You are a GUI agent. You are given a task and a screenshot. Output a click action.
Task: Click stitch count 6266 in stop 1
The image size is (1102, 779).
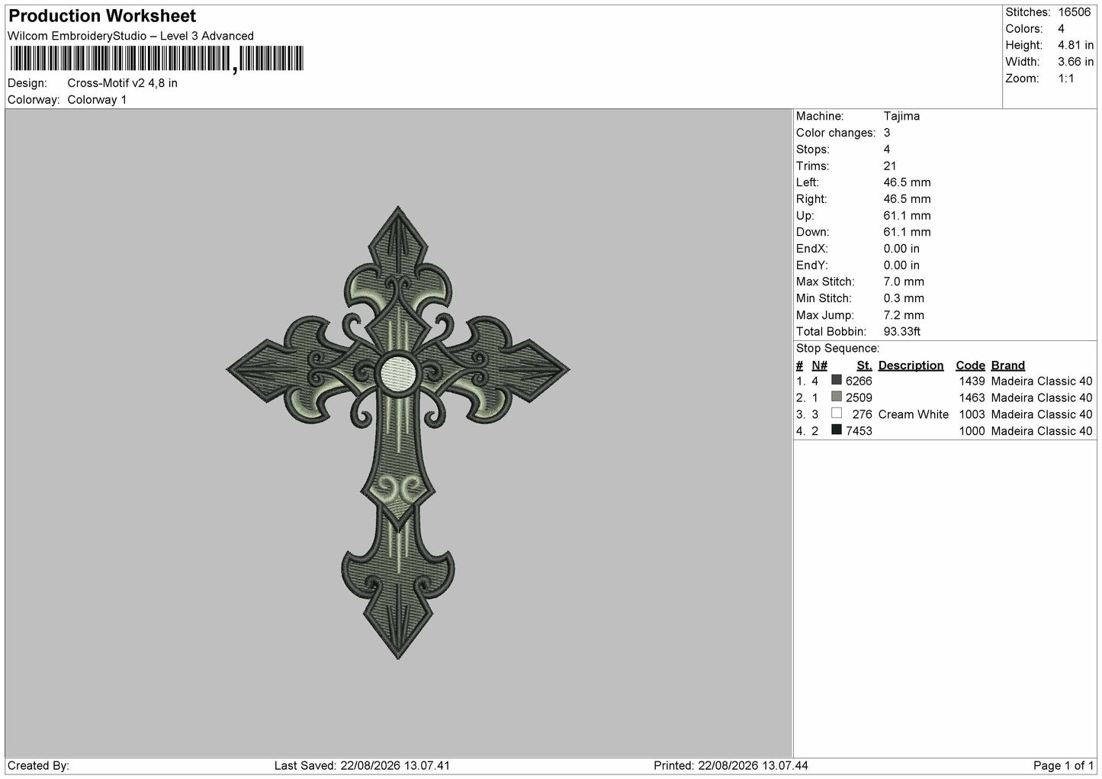click(859, 381)
